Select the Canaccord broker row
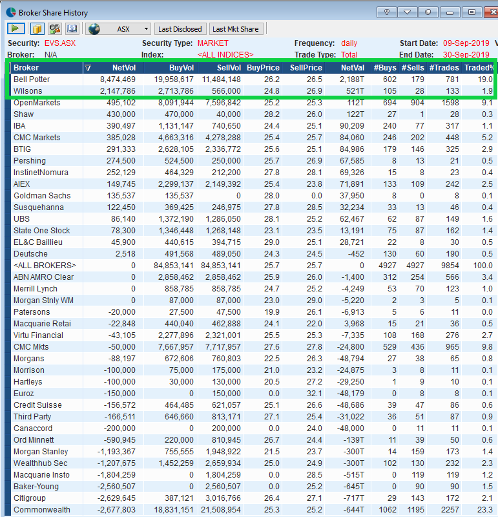This screenshot has width=498, height=517. (x=253, y=428)
